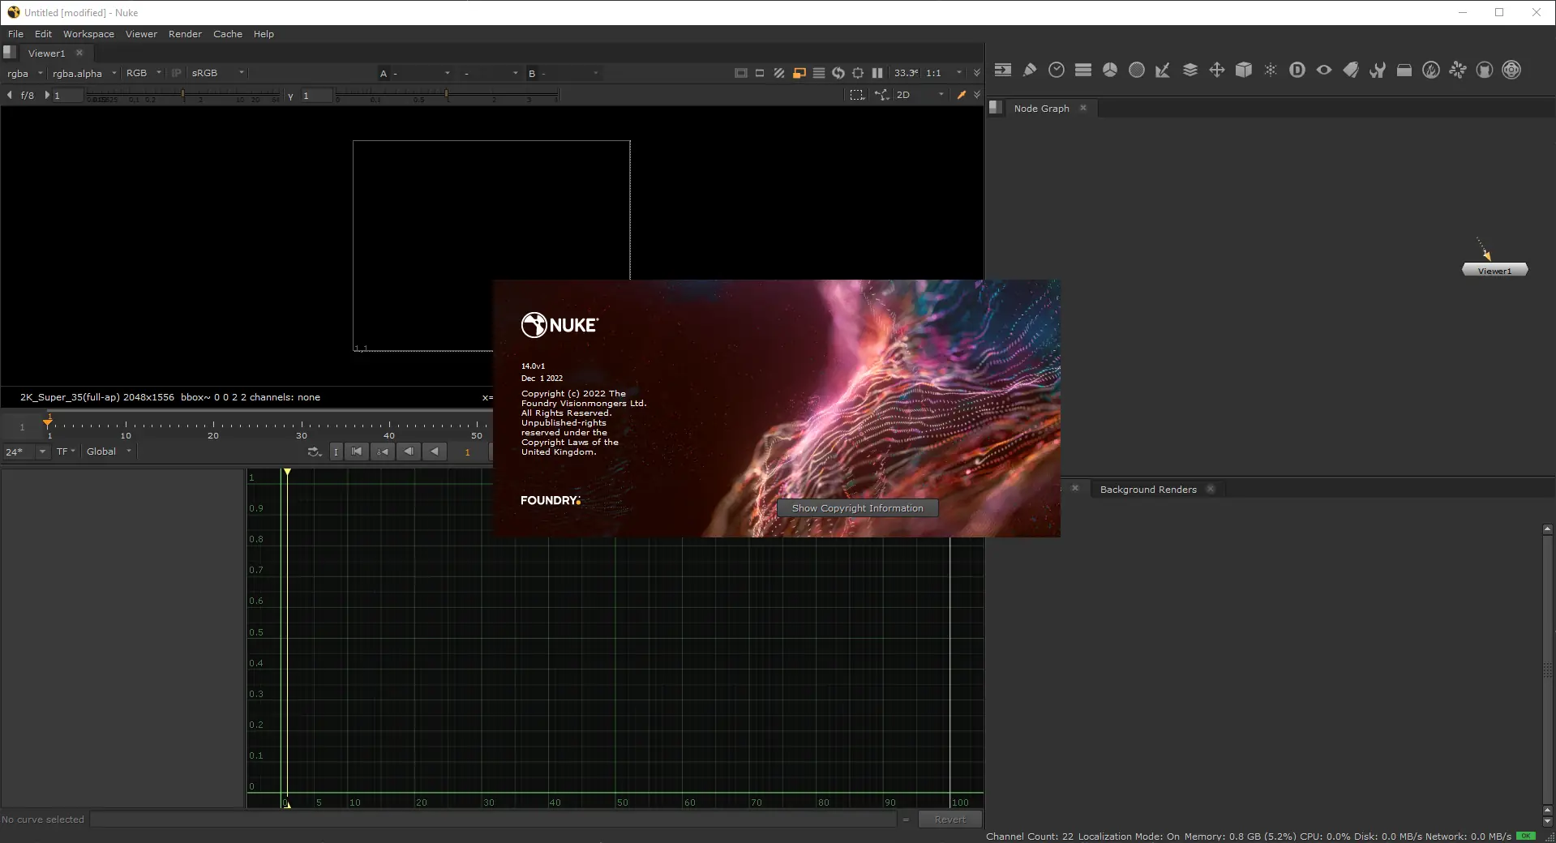Screen dimensions: 1556x843
Task: Open the Color nodes wheel icon
Action: coord(1110,71)
